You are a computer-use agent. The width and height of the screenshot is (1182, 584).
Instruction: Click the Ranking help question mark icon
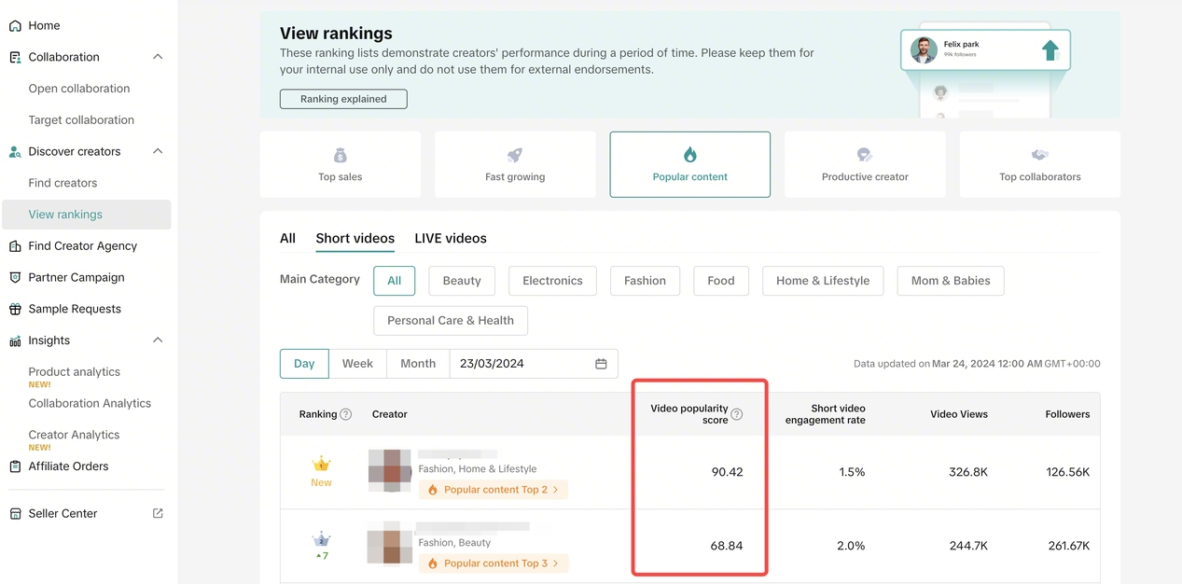tap(346, 414)
